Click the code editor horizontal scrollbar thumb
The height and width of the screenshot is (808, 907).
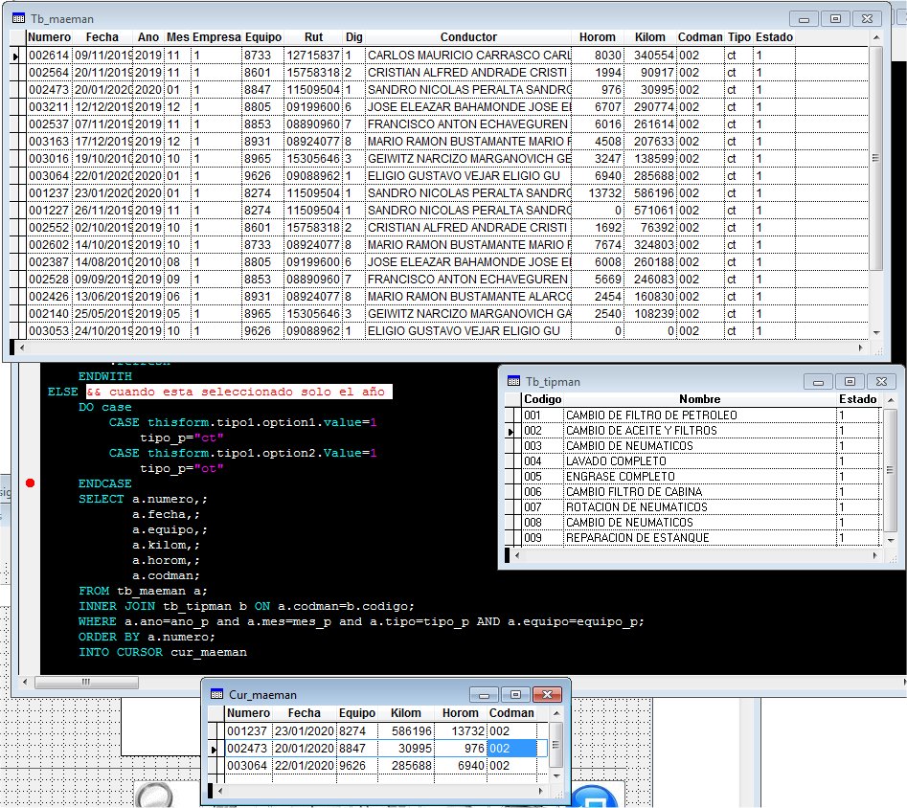87,682
